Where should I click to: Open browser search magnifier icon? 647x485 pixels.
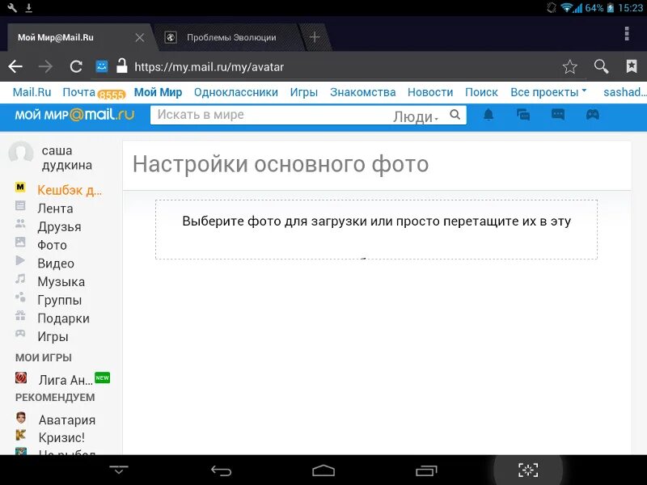pyautogui.click(x=601, y=66)
